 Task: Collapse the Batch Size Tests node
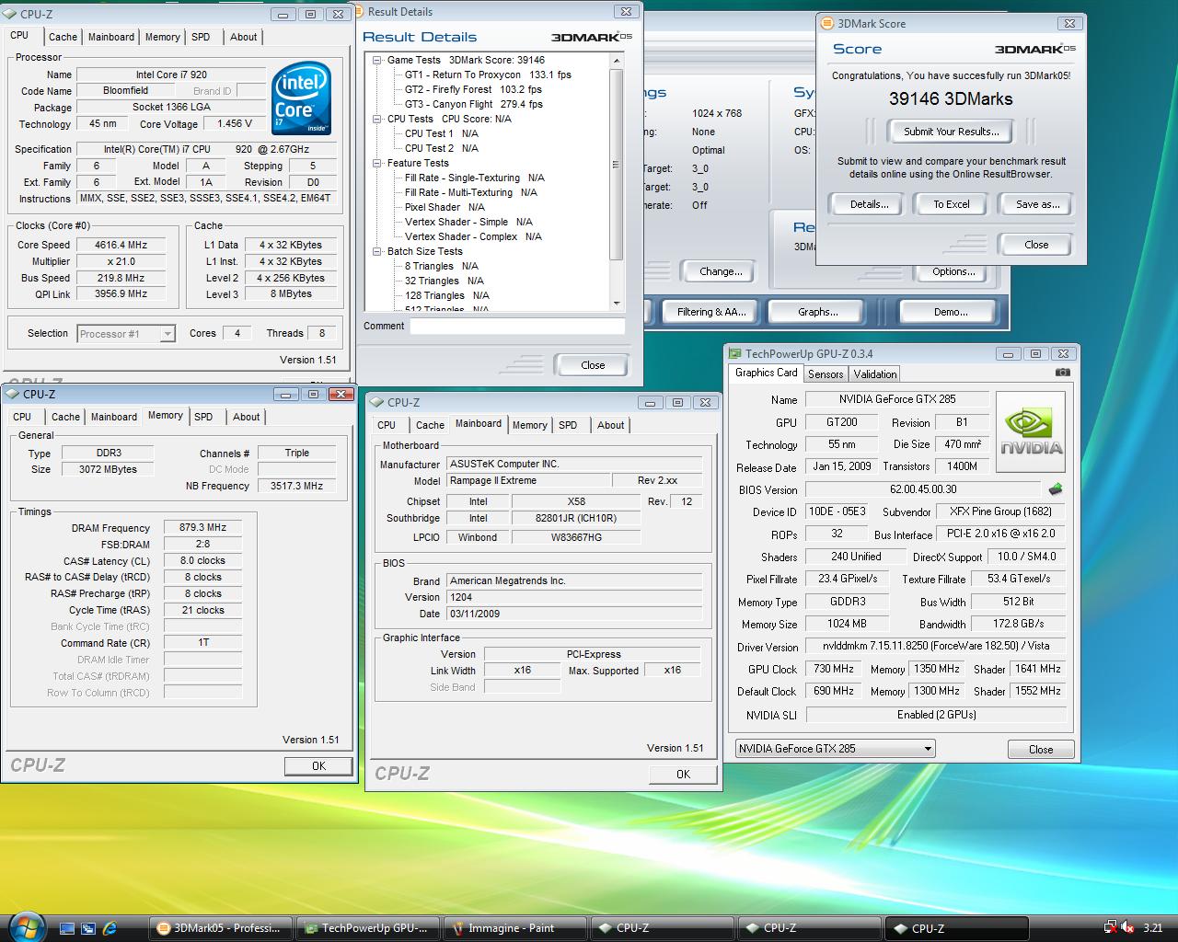[x=377, y=251]
